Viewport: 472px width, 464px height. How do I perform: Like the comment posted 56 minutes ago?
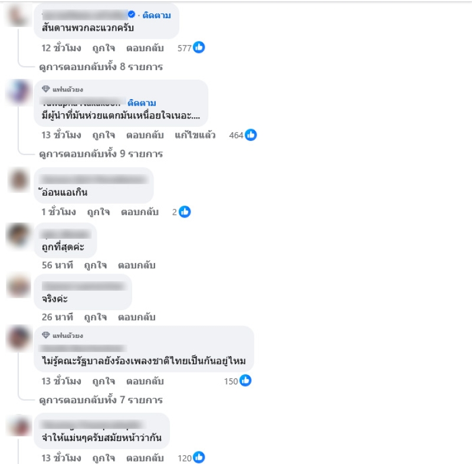click(95, 265)
